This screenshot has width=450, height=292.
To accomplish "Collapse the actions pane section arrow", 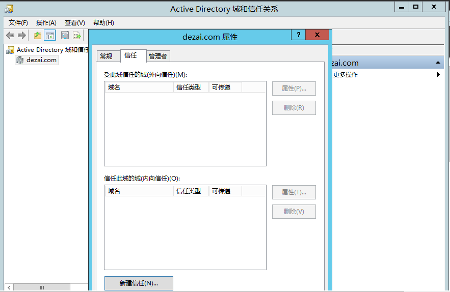I will click(438, 63).
